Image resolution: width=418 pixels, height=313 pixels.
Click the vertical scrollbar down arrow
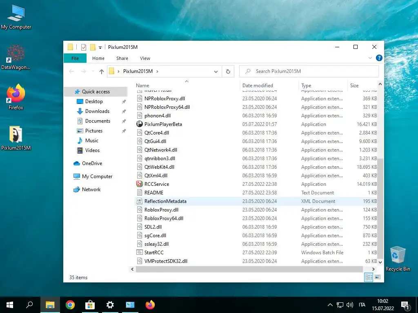[380, 262]
